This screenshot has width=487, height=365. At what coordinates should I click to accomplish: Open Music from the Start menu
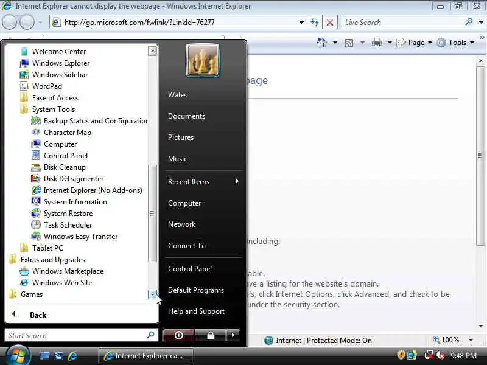(x=178, y=159)
